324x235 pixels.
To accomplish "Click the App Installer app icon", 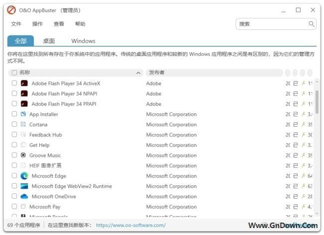I will [x=23, y=114].
